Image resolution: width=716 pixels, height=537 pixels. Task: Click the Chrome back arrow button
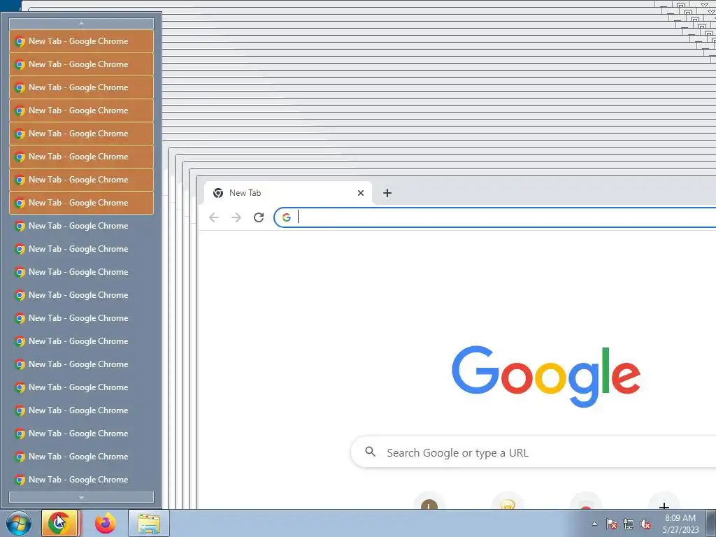(x=214, y=217)
